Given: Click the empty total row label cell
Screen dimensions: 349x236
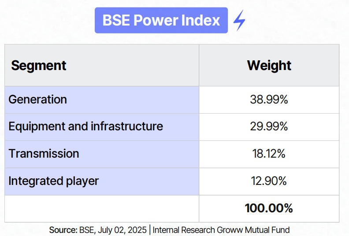Looking at the screenshot, I should (x=102, y=209).
